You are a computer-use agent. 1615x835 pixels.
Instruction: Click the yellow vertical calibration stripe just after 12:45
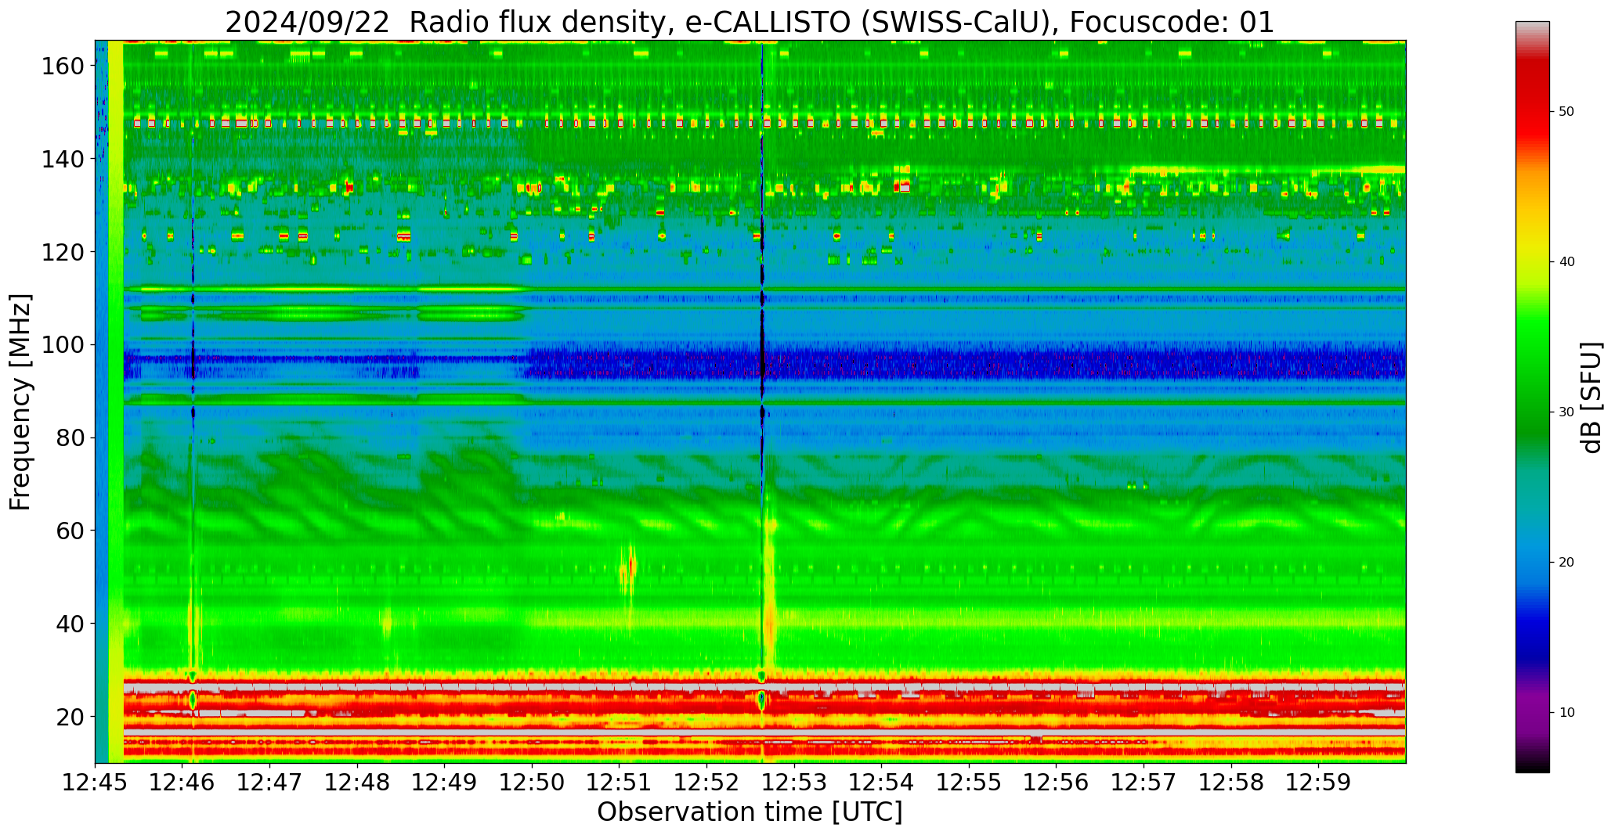coord(116,401)
